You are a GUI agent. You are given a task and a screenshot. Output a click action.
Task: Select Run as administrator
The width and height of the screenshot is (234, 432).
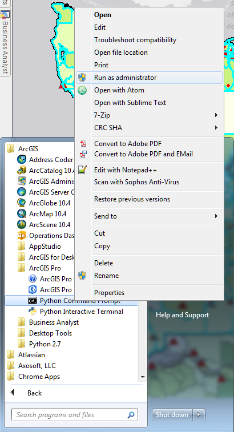click(149, 78)
